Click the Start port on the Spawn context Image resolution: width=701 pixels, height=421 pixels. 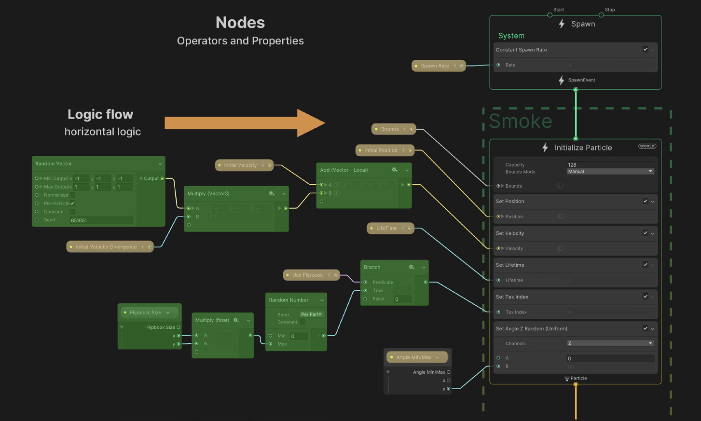[550, 15]
